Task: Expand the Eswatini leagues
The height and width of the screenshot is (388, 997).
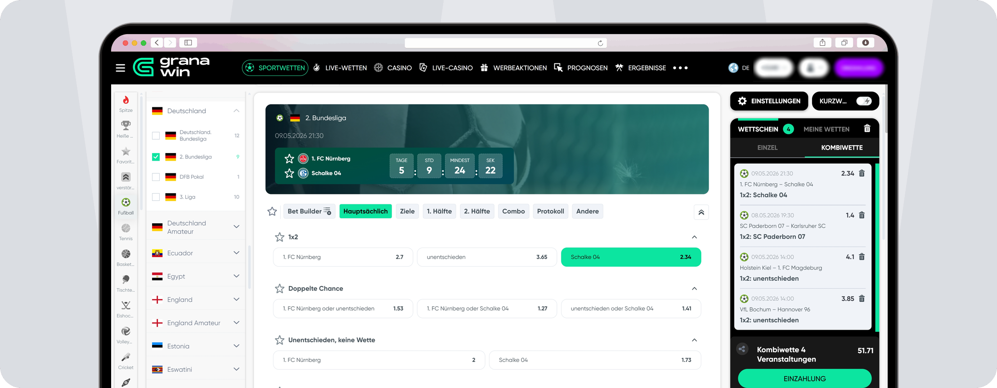Action: pyautogui.click(x=236, y=369)
